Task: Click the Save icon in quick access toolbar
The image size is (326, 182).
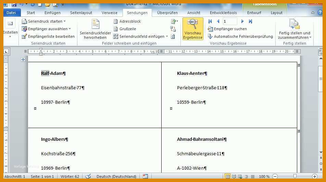Action: 14,4
